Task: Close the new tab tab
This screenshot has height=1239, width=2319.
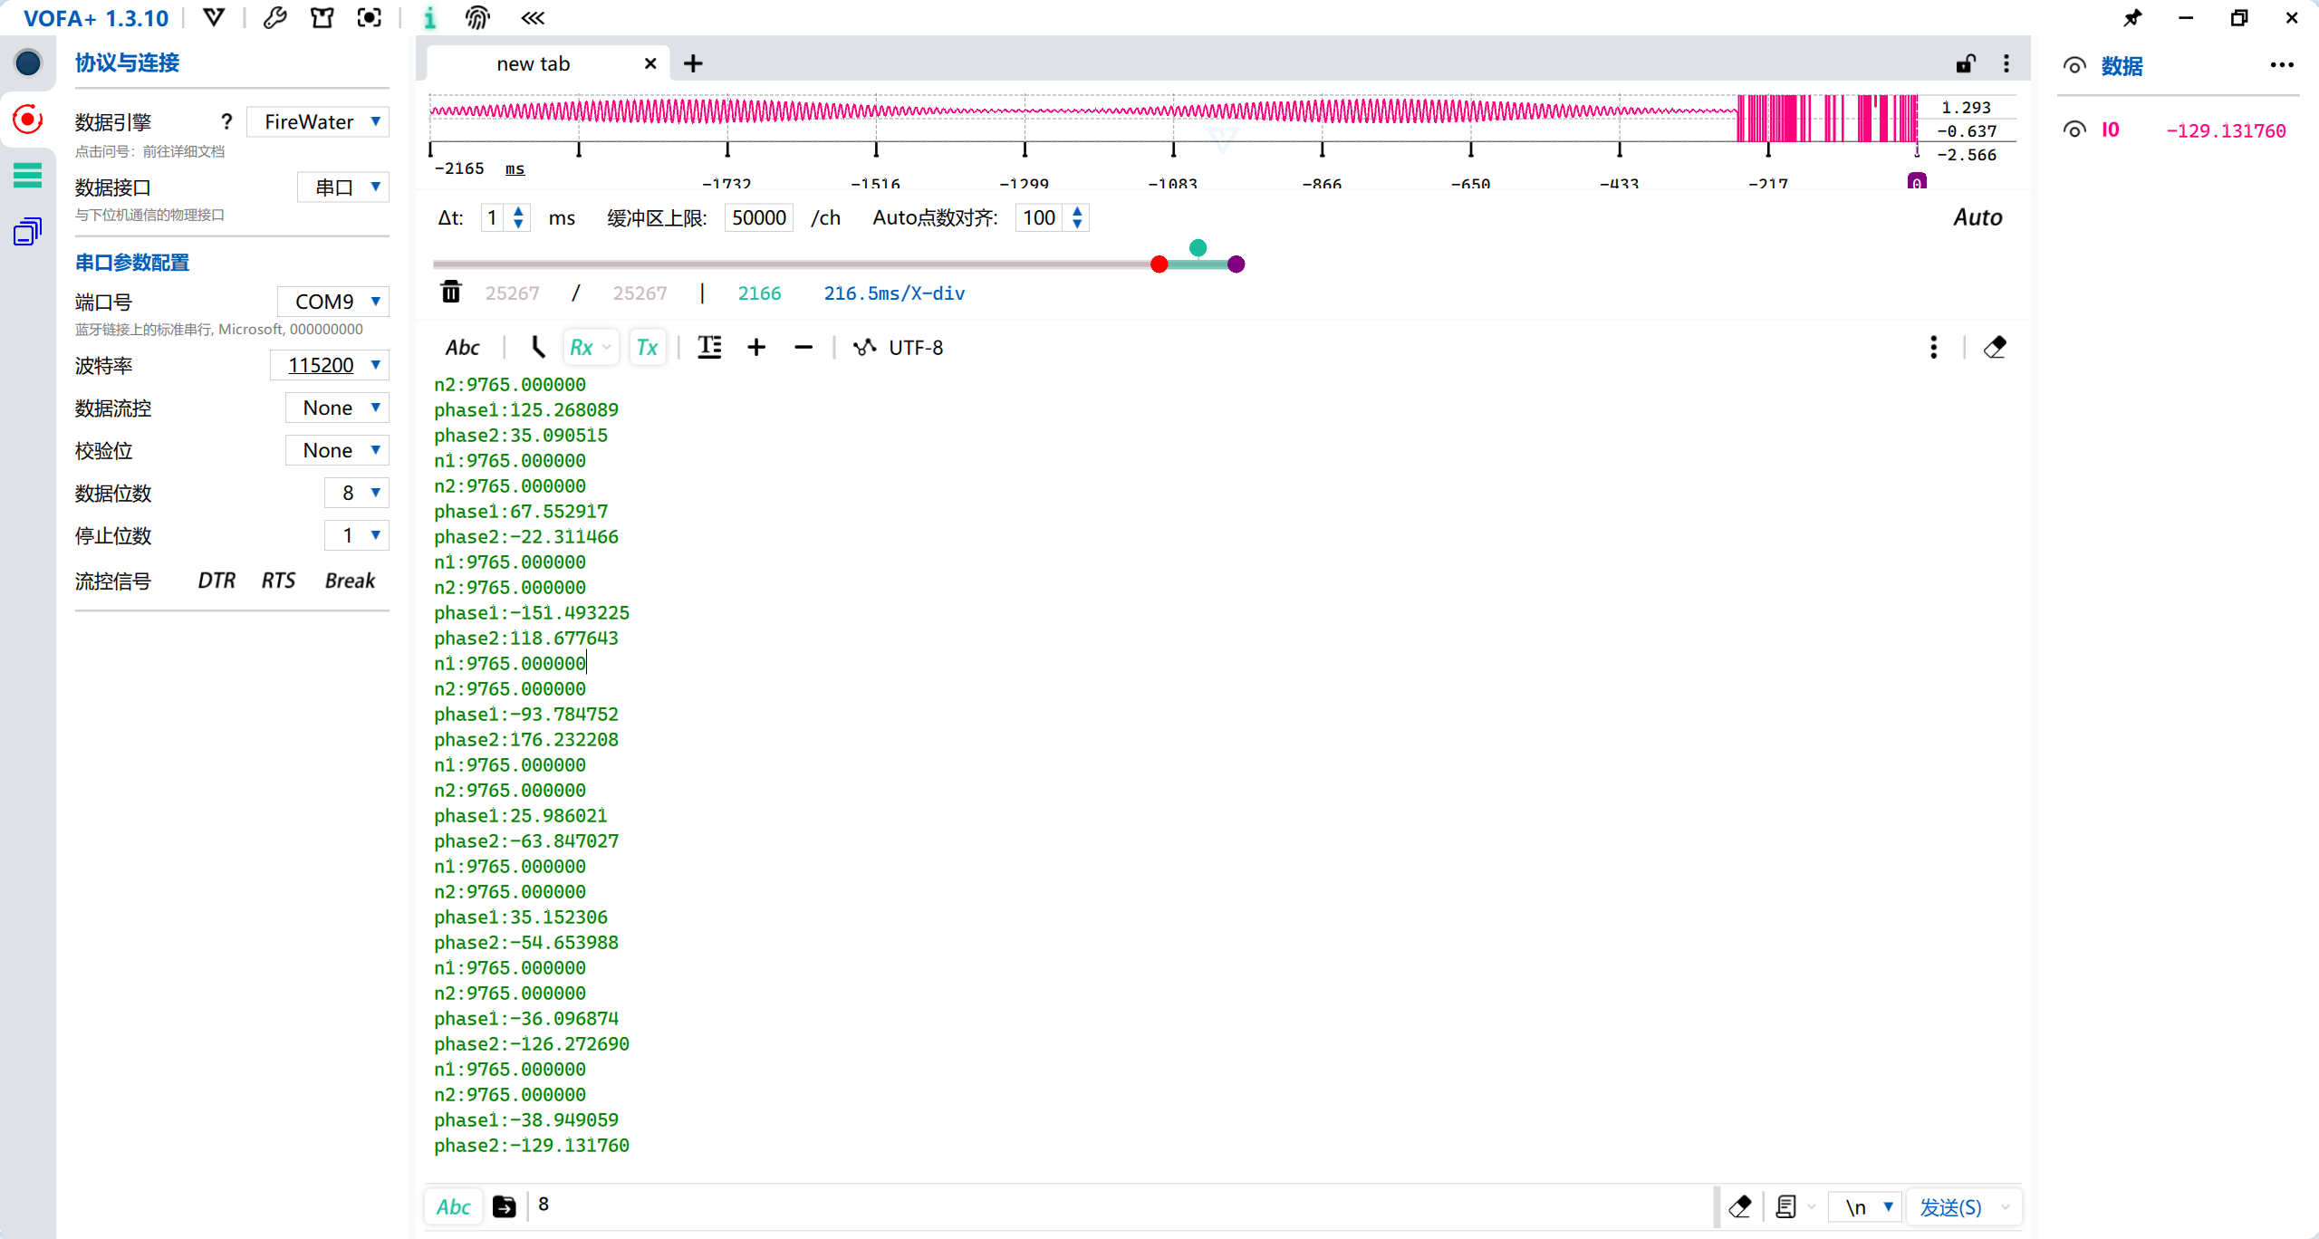Action: (x=650, y=63)
